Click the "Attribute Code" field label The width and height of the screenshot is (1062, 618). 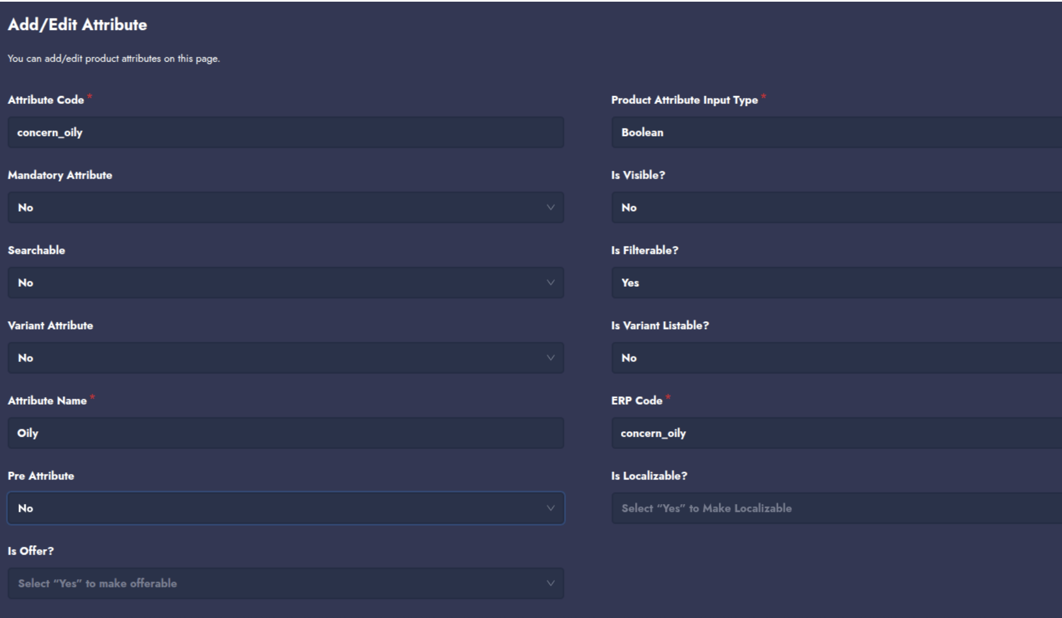pos(46,100)
